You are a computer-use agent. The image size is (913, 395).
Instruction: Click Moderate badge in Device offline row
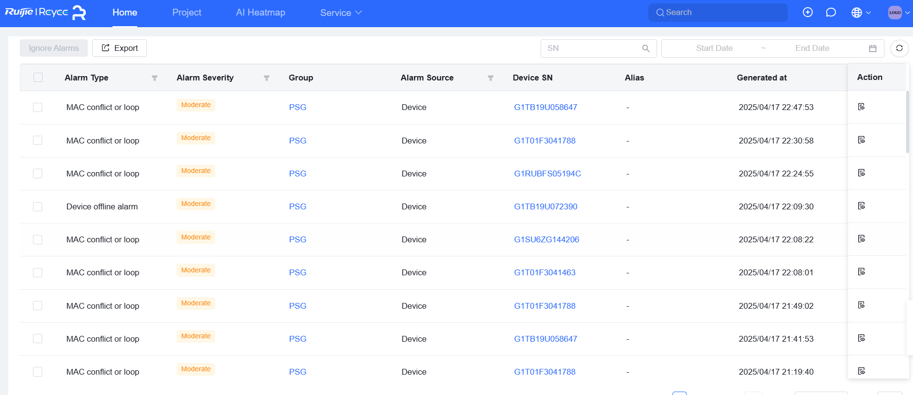[x=196, y=204]
